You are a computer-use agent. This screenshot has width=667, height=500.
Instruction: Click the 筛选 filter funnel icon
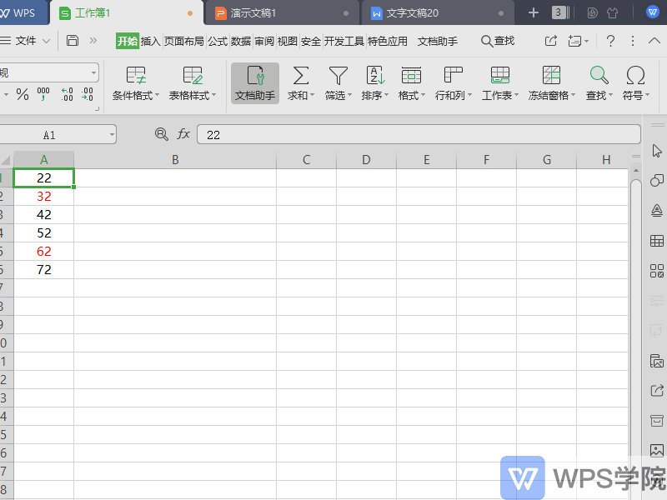[x=338, y=77]
